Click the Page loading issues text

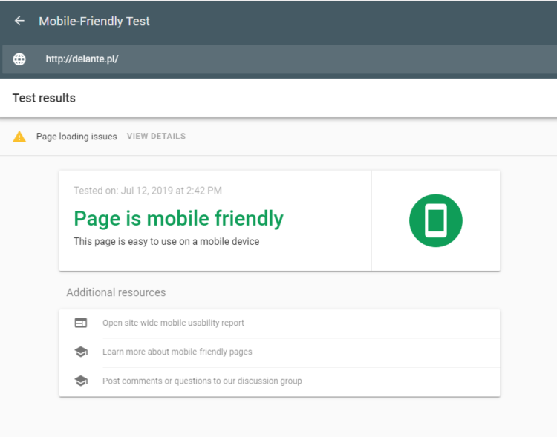coord(76,137)
